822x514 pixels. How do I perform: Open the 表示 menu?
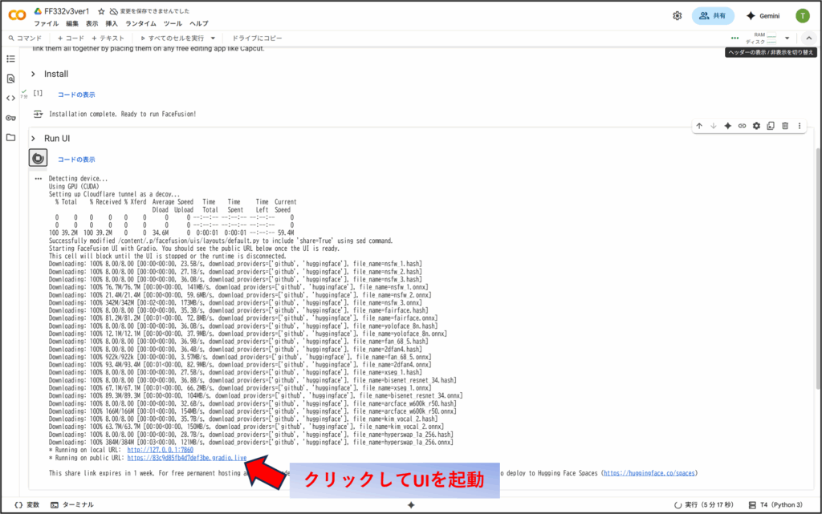click(92, 23)
